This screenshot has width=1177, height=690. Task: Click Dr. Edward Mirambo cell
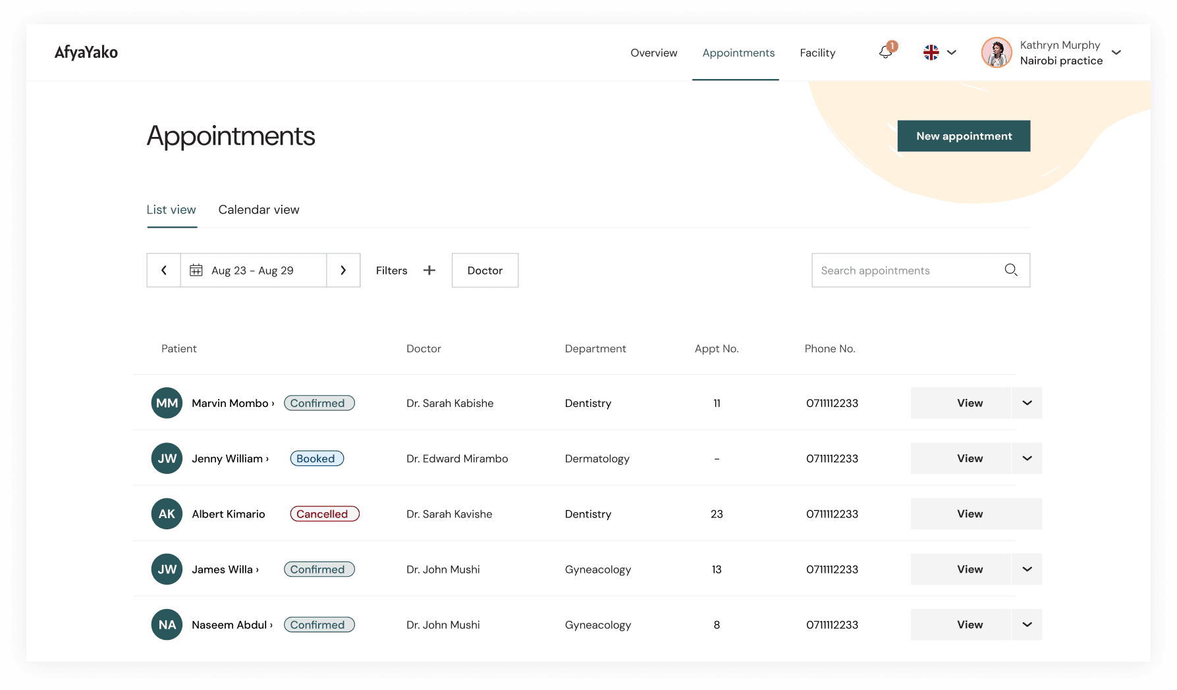457,458
